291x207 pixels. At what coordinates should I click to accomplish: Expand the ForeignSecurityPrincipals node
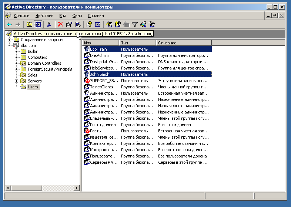tap(16, 69)
